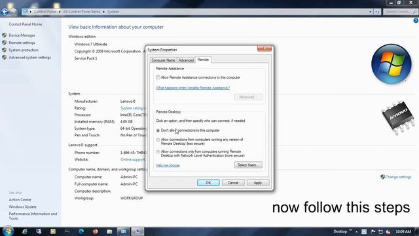Open What happens when I enable Remote Assistance link
419x236 pixels.
tap(192, 88)
